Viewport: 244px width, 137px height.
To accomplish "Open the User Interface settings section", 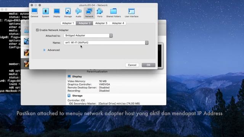I will (x=132, y=13).
